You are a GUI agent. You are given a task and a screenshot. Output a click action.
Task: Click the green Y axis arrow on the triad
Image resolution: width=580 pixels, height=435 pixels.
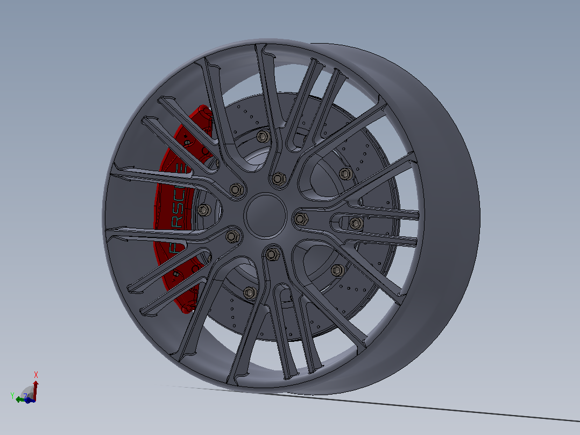[x=20, y=399]
